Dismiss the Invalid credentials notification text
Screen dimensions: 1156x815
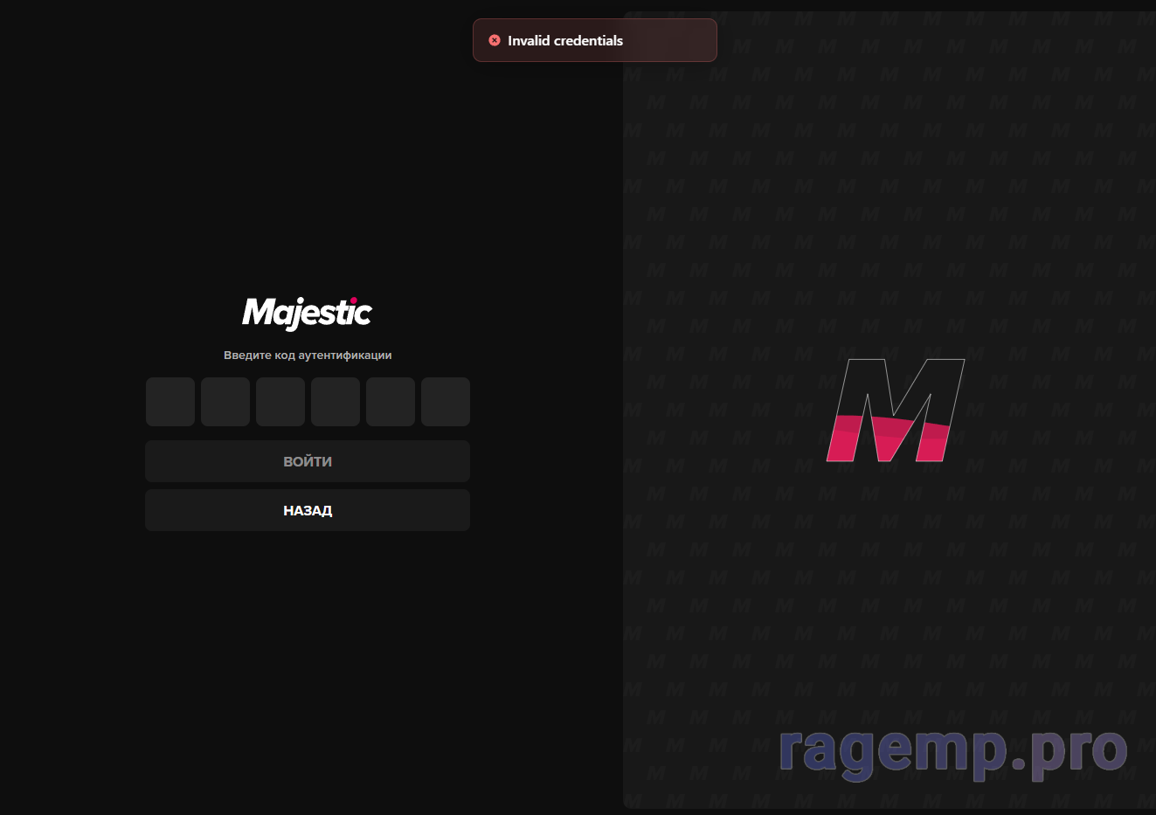[x=565, y=40]
